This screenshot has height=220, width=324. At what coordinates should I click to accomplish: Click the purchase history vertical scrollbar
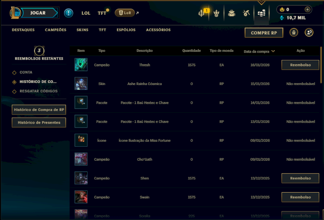coord(321,65)
